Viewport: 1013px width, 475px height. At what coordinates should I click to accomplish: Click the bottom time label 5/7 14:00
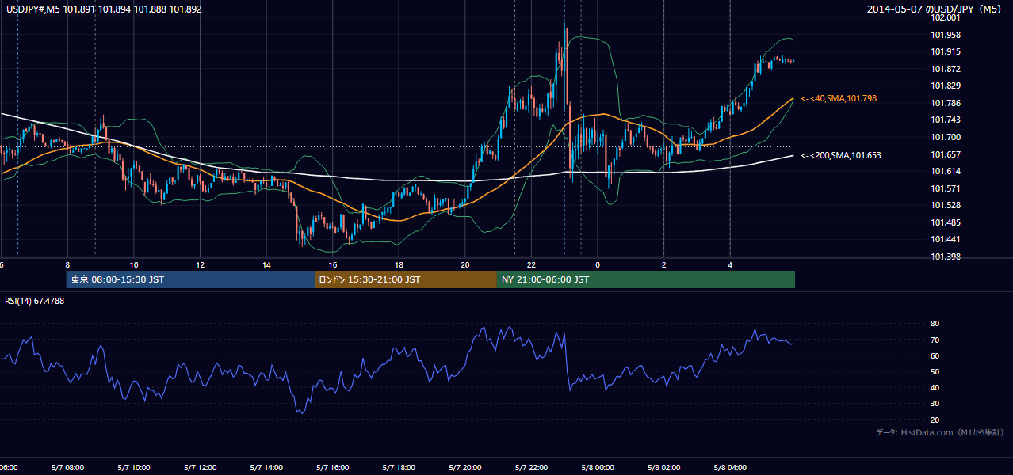click(266, 468)
